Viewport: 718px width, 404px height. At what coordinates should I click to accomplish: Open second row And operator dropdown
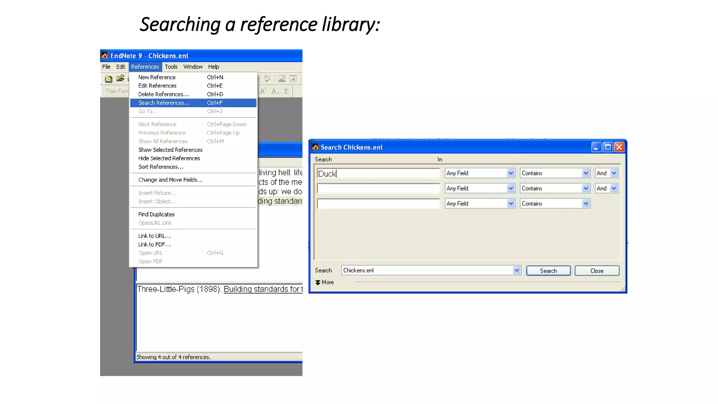(614, 188)
